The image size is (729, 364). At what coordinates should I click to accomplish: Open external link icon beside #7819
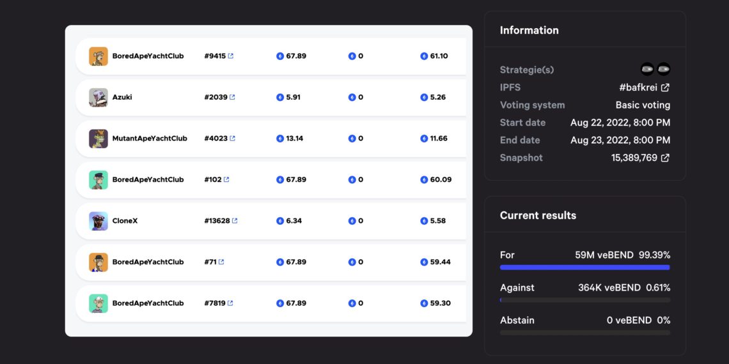point(230,303)
